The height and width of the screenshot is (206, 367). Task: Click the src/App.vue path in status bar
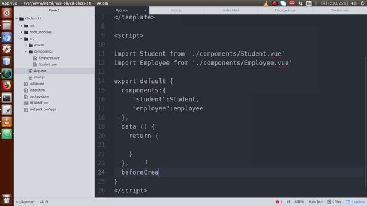(25, 202)
